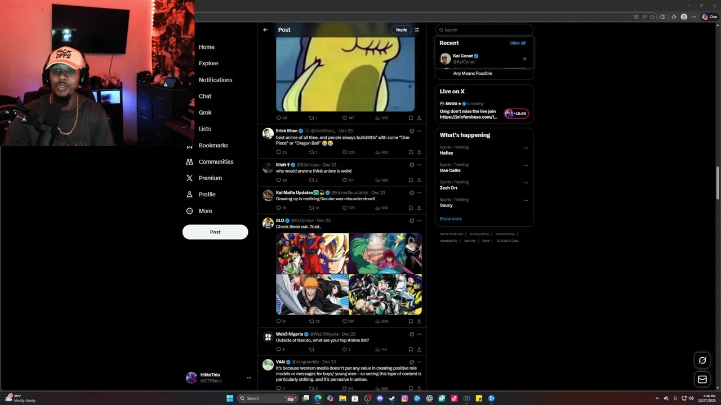
Task: Open TikTok from the taskbar
Action: [454, 398]
